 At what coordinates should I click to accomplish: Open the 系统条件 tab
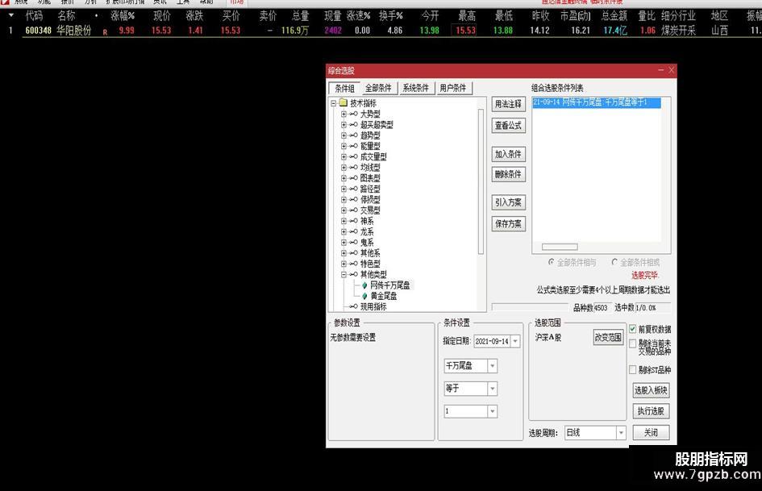[x=415, y=88]
